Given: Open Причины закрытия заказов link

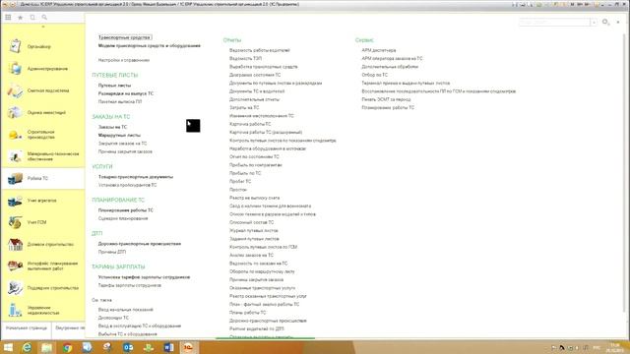Looking at the screenshot, I should coord(125,151).
